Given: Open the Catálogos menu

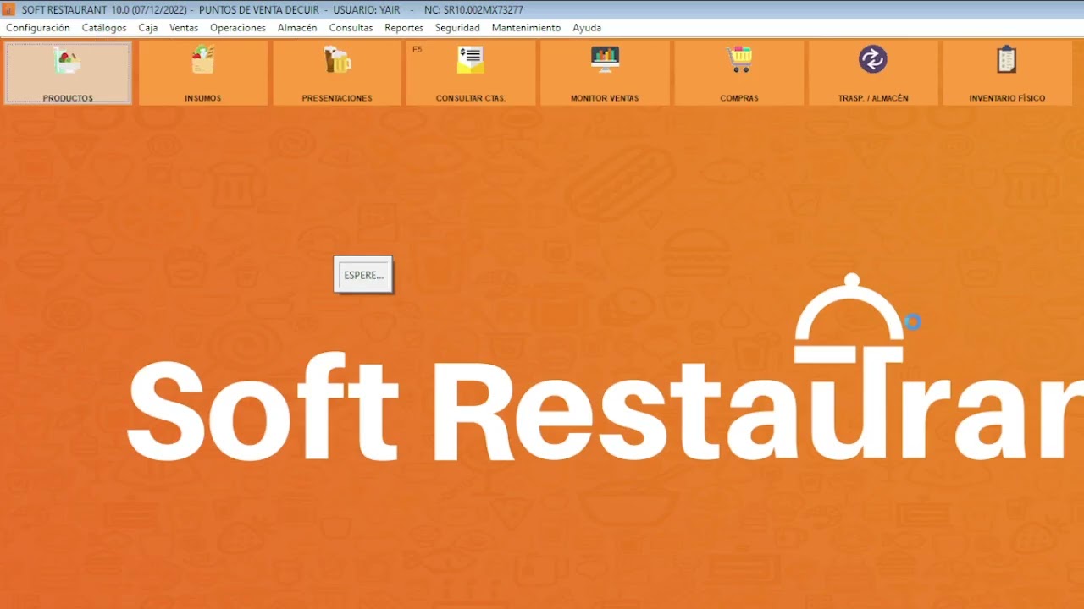Looking at the screenshot, I should point(104,28).
